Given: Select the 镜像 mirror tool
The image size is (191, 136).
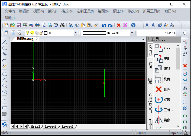Looking at the screenshot, I should [163, 120].
